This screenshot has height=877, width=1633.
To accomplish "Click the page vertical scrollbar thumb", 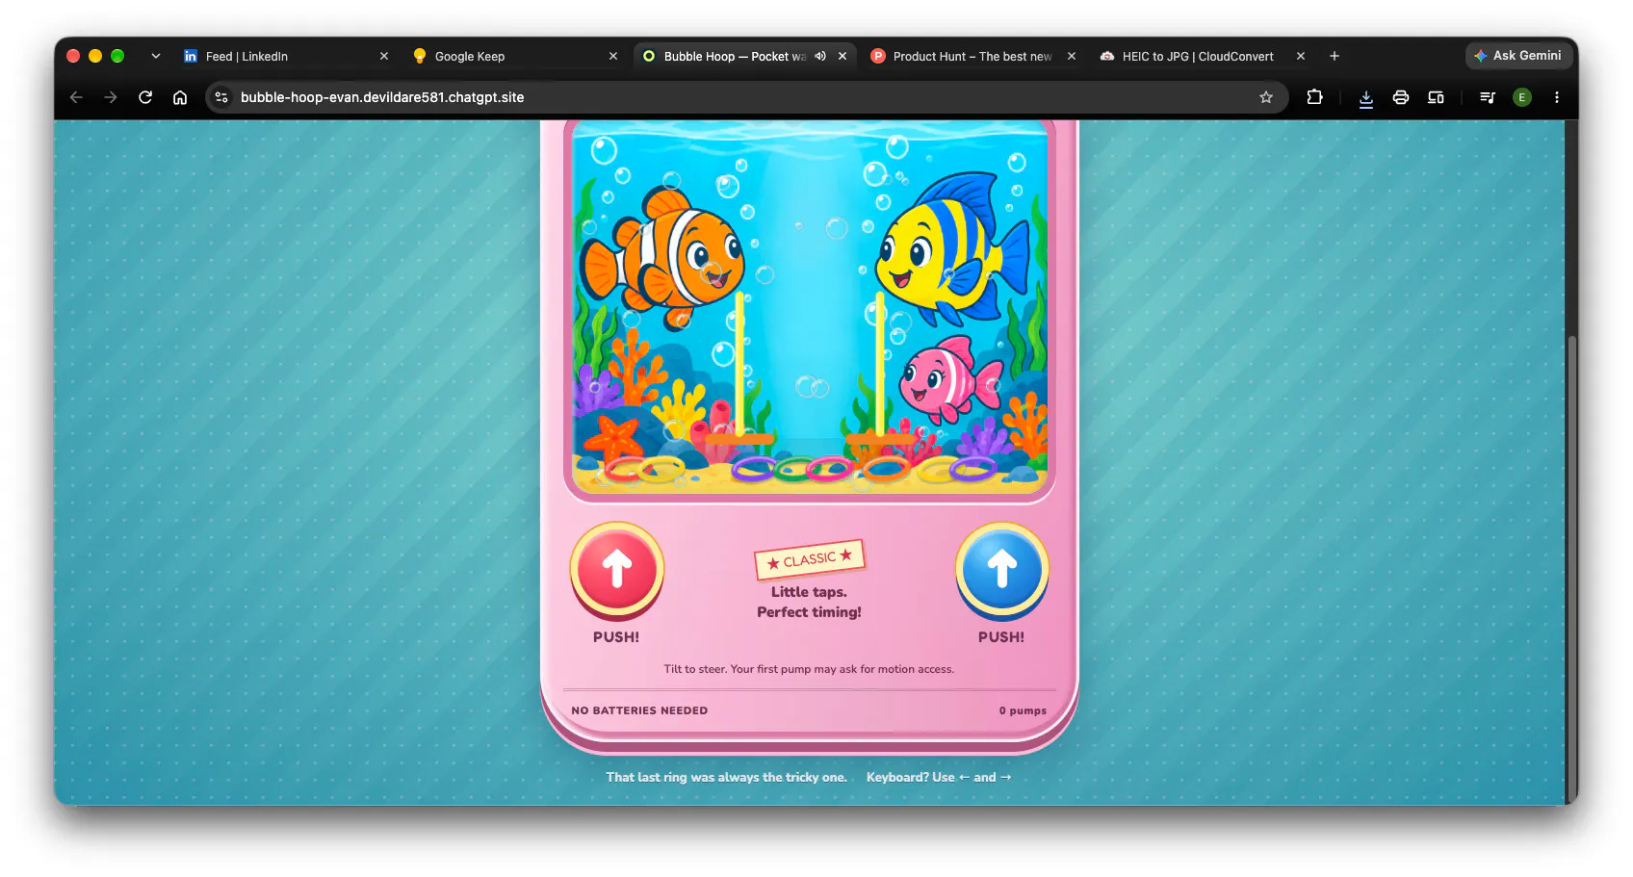I will pos(1572,568).
